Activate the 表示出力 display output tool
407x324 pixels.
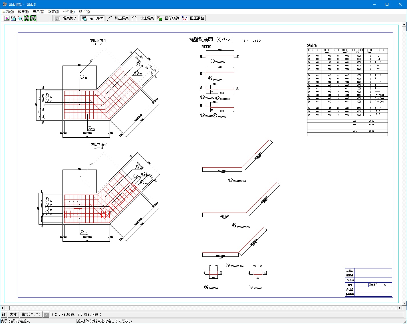pos(93,18)
